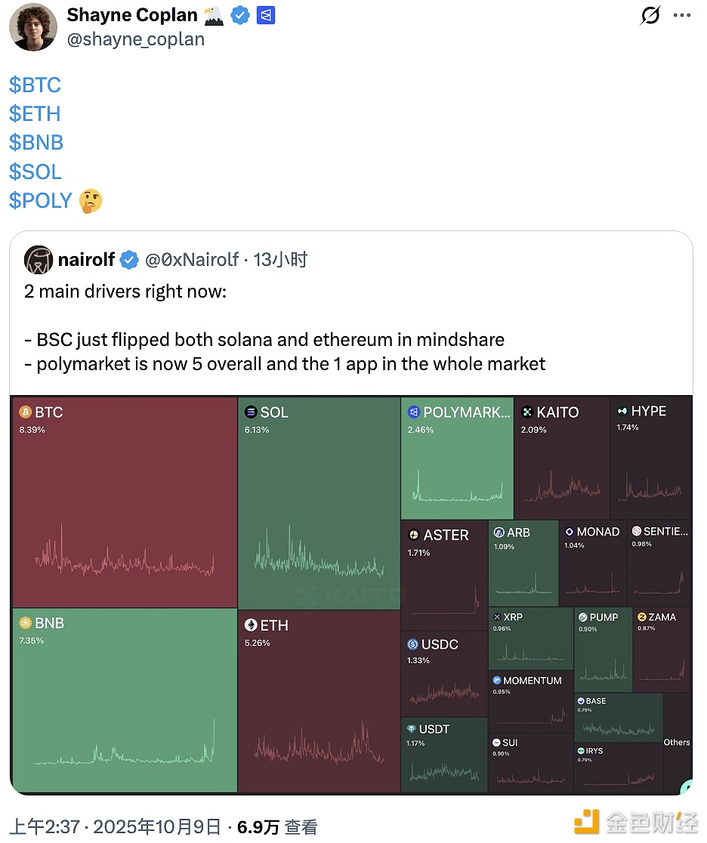Open the $SOL cashtag link

(36, 171)
